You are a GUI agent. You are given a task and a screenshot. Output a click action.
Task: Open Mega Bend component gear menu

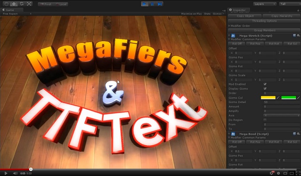[x=298, y=134]
